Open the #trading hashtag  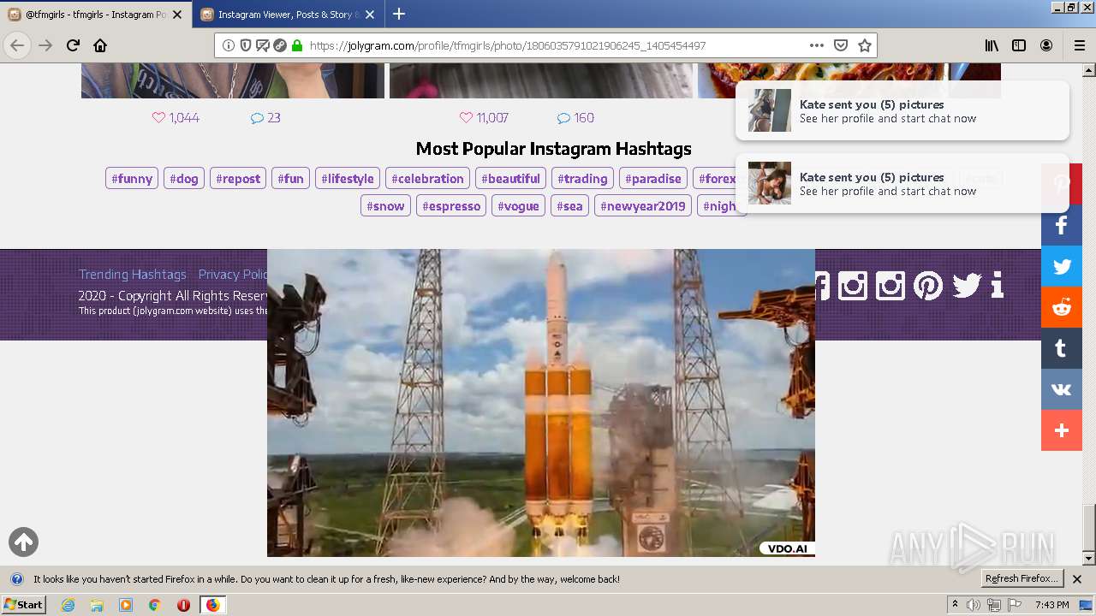point(582,178)
